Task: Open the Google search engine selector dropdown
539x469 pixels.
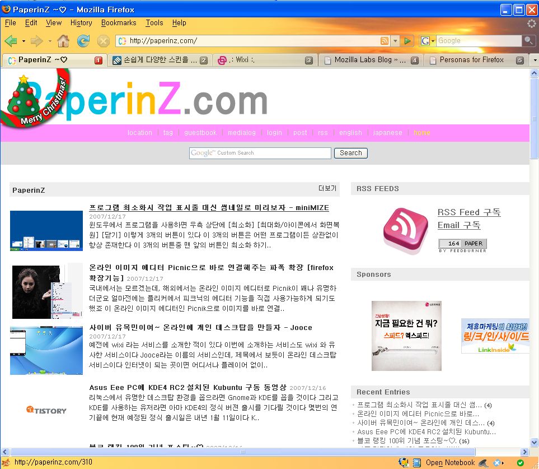Action: (x=433, y=41)
